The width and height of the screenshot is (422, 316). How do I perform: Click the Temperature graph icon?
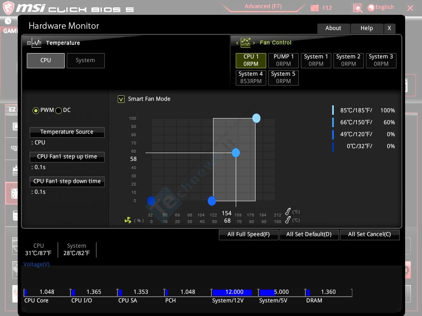(36, 43)
